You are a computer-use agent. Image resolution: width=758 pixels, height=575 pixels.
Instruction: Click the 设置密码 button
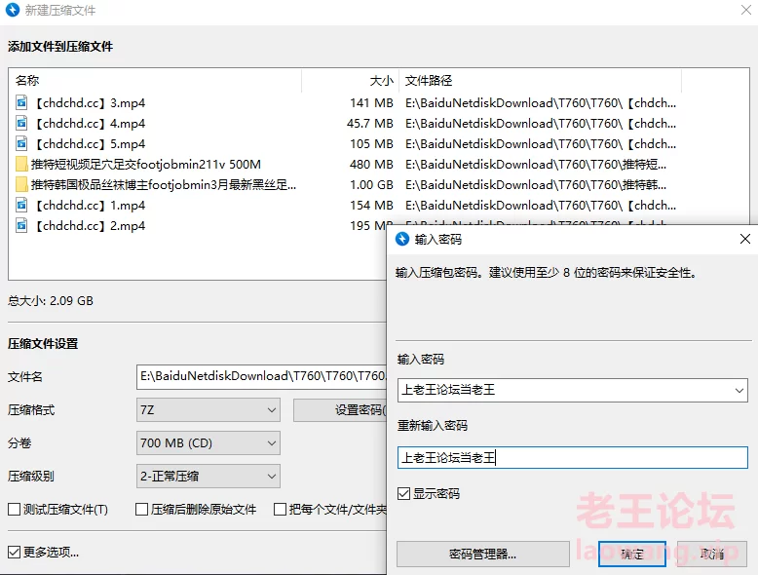(x=340, y=410)
